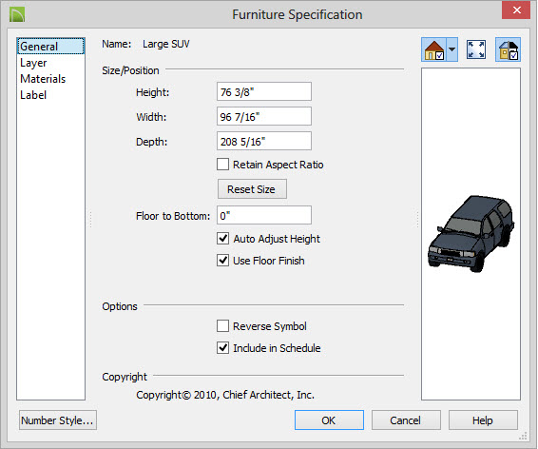Click into the Height field

click(264, 91)
